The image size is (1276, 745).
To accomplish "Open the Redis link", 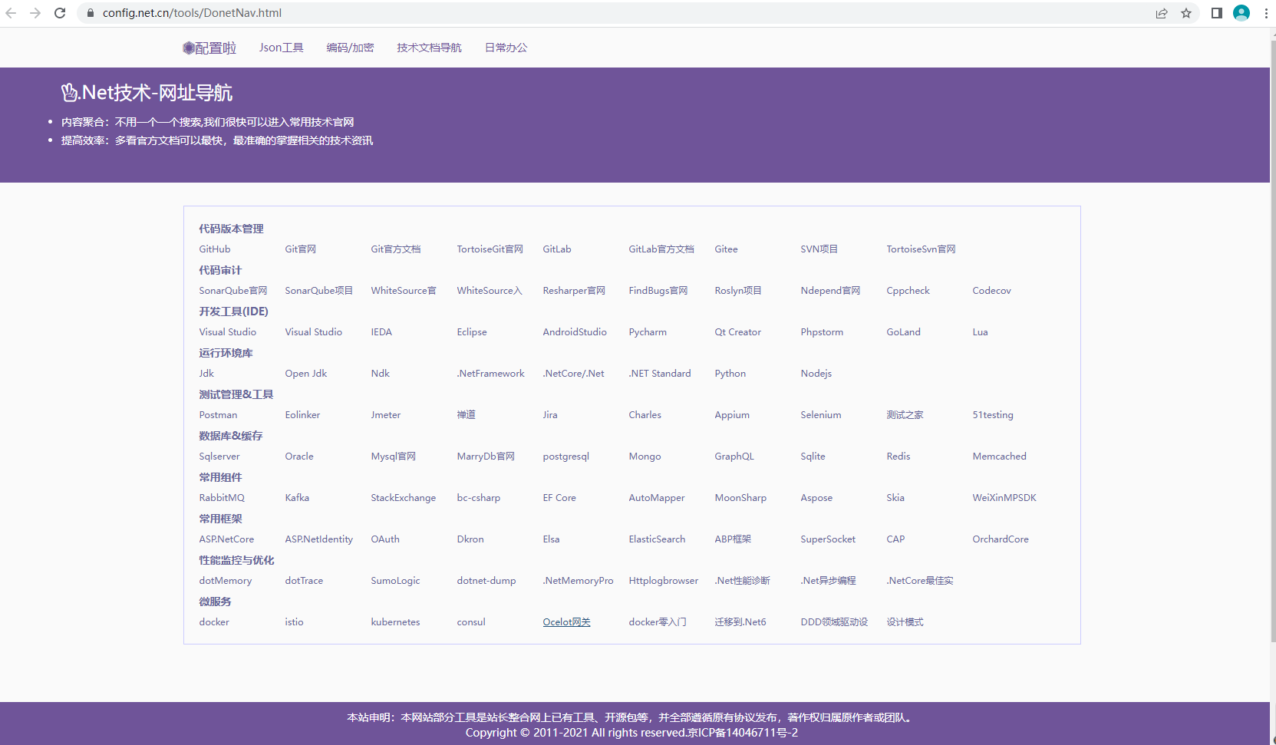I will (x=898, y=457).
